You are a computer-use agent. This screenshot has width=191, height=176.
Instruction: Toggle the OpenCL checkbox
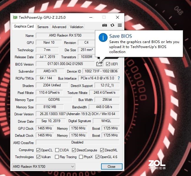38,150
